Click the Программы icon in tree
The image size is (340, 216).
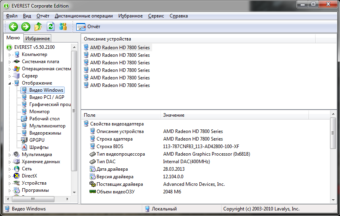click(17, 190)
